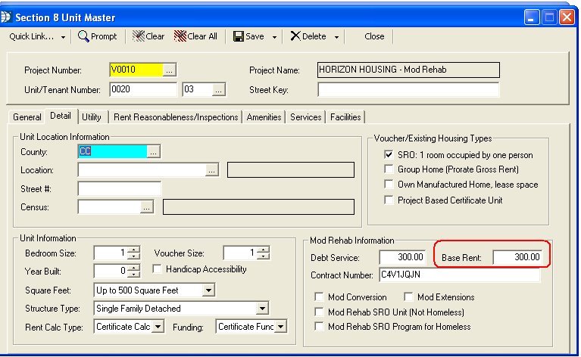
Task: Decrease Voucher Size with down arrow
Action: tap(264, 256)
